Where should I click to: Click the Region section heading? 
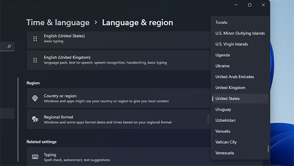[33, 83]
